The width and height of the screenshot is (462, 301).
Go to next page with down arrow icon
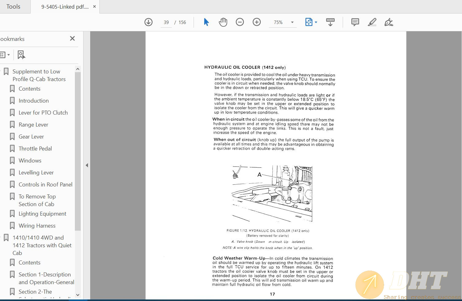pos(148,22)
